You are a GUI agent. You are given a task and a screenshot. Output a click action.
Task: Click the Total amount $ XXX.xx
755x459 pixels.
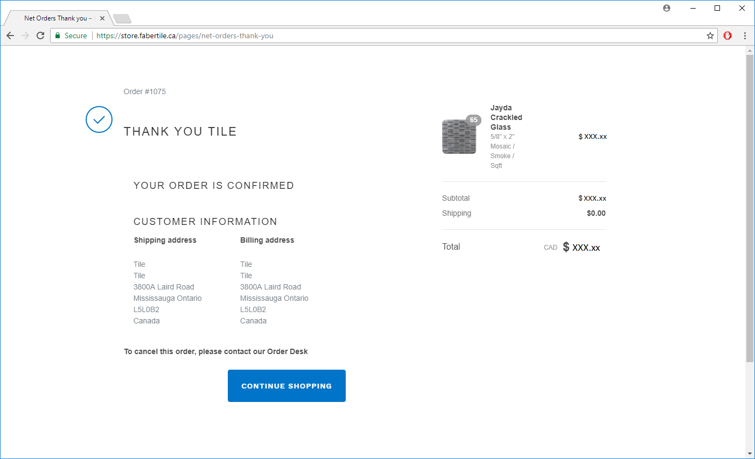click(582, 247)
